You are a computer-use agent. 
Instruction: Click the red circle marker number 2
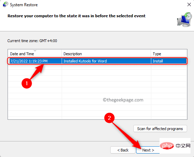pos(109,118)
